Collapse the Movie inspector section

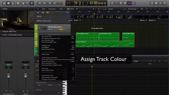[2, 9]
